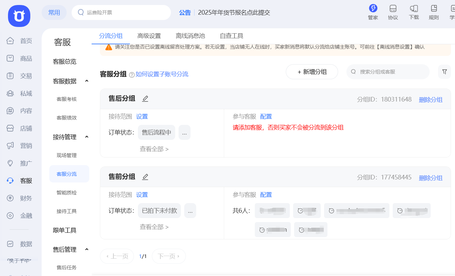
Task: Open the 营销 marketing megaphone icon
Action: 10,145
